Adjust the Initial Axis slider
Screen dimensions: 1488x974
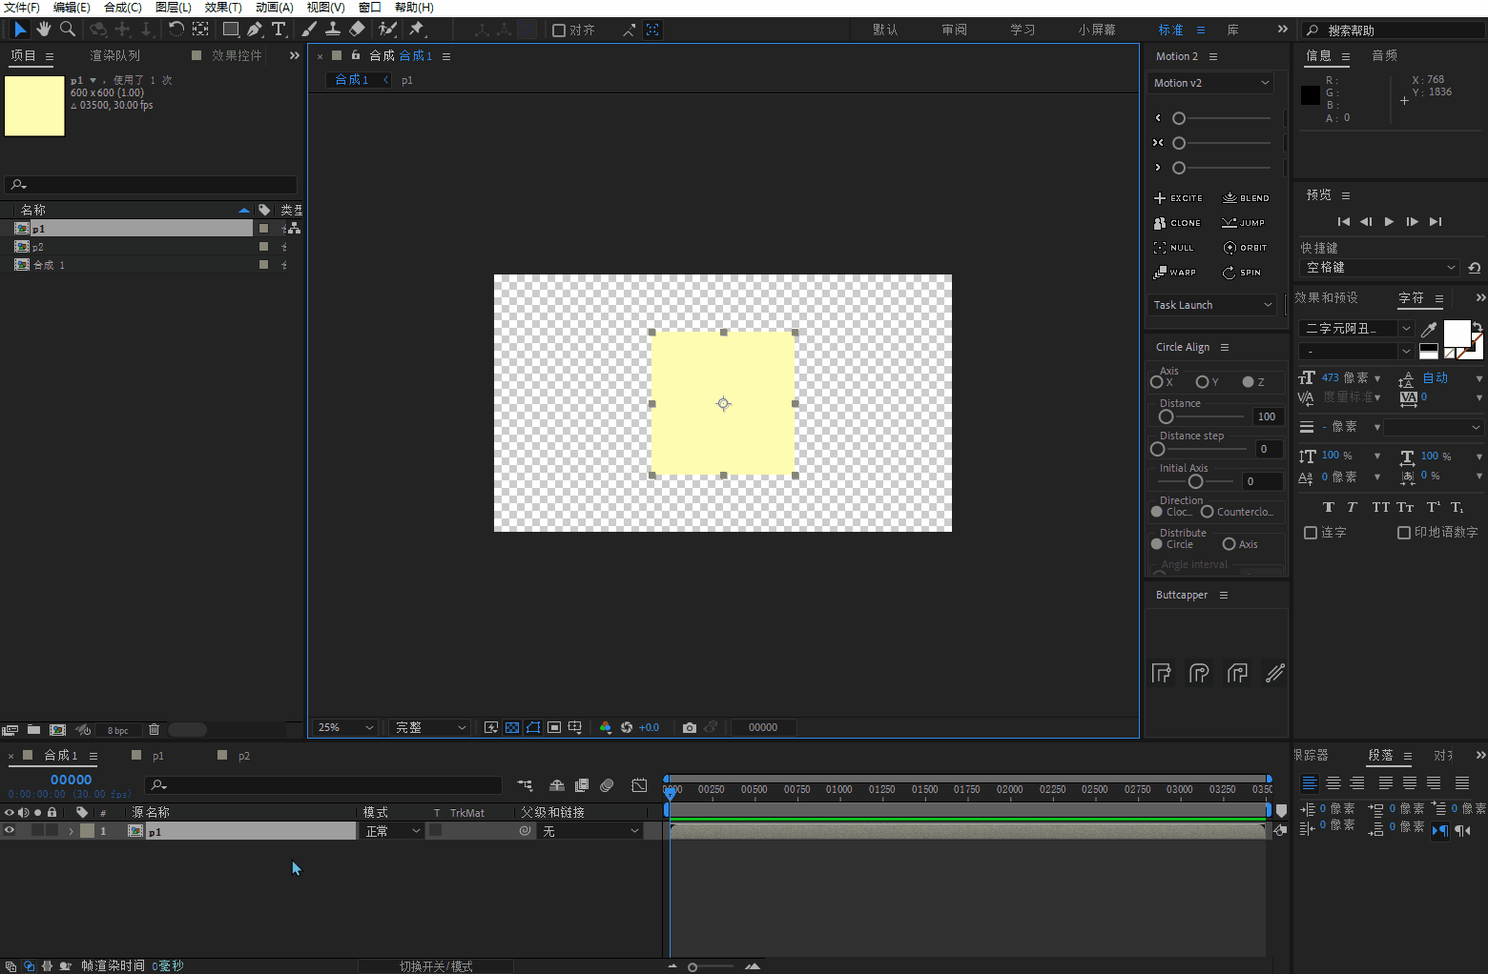click(x=1195, y=481)
